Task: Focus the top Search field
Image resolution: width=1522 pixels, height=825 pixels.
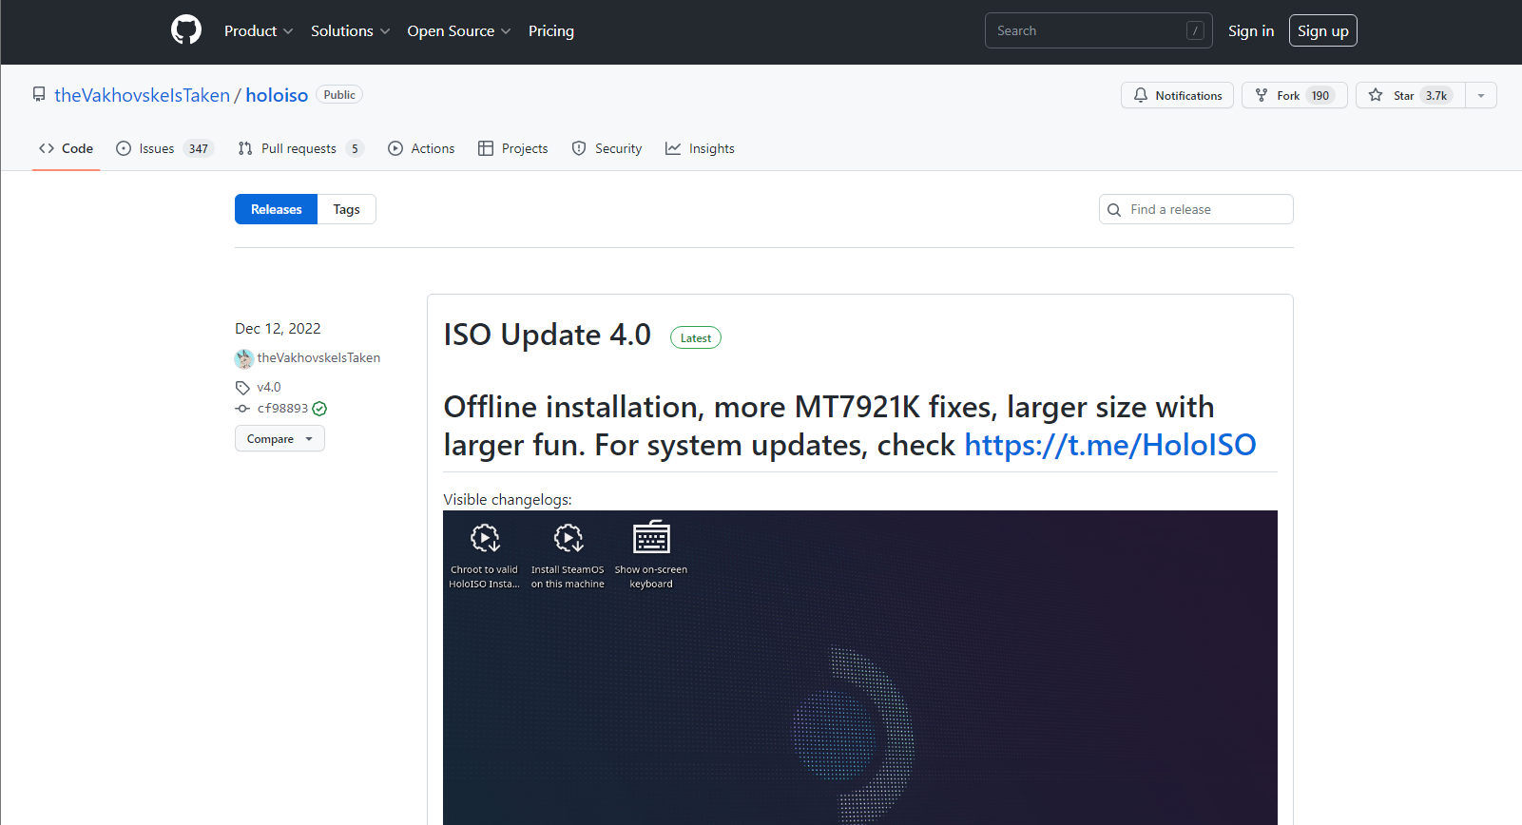Action: (x=1098, y=30)
